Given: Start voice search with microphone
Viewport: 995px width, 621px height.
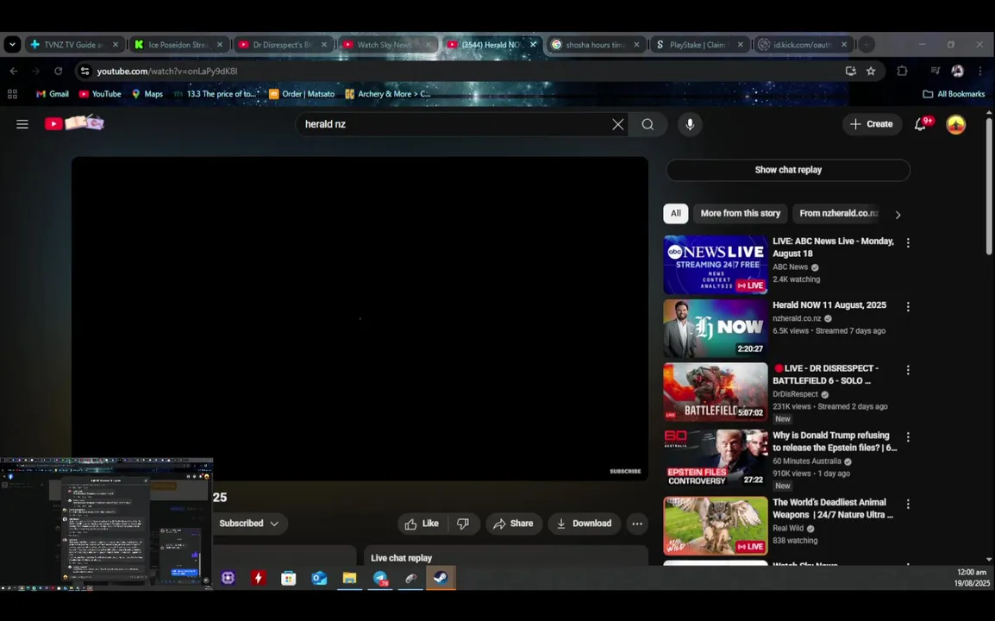Looking at the screenshot, I should (690, 124).
